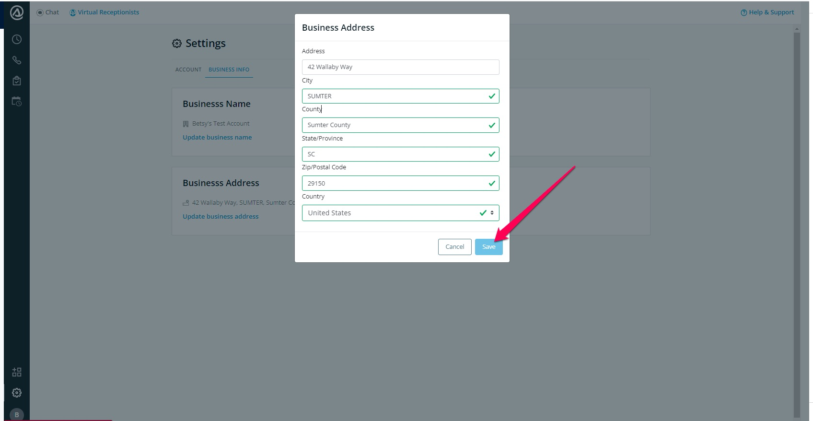Click the Country dropdown arrows
Screen dimensions: 813x421
(x=492, y=213)
